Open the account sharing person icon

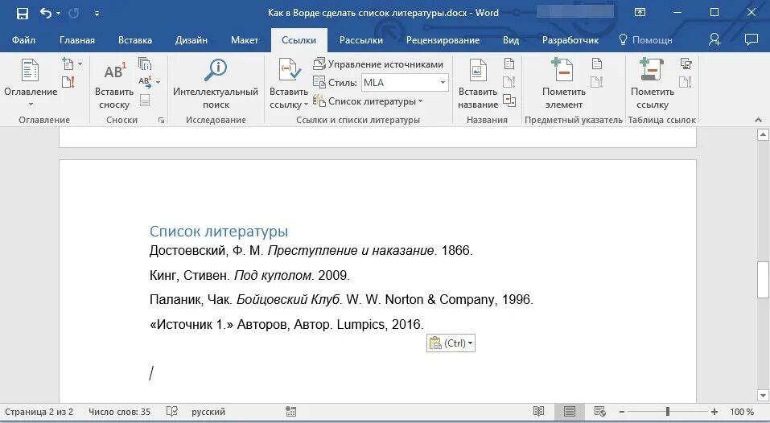point(714,39)
